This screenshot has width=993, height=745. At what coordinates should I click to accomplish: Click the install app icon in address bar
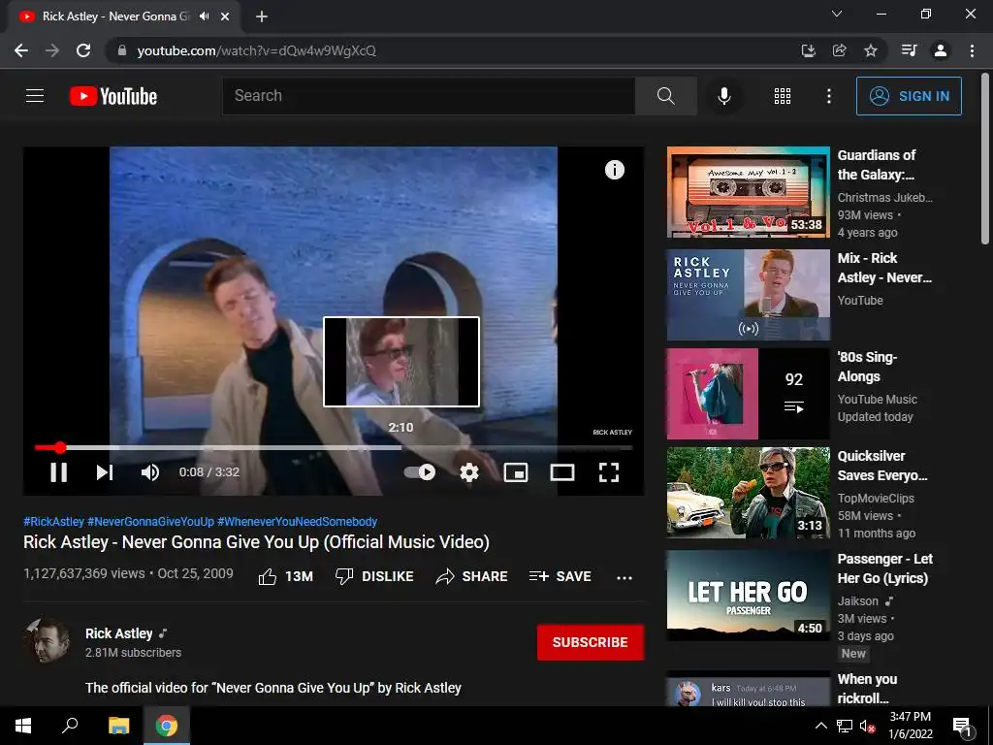coord(808,50)
